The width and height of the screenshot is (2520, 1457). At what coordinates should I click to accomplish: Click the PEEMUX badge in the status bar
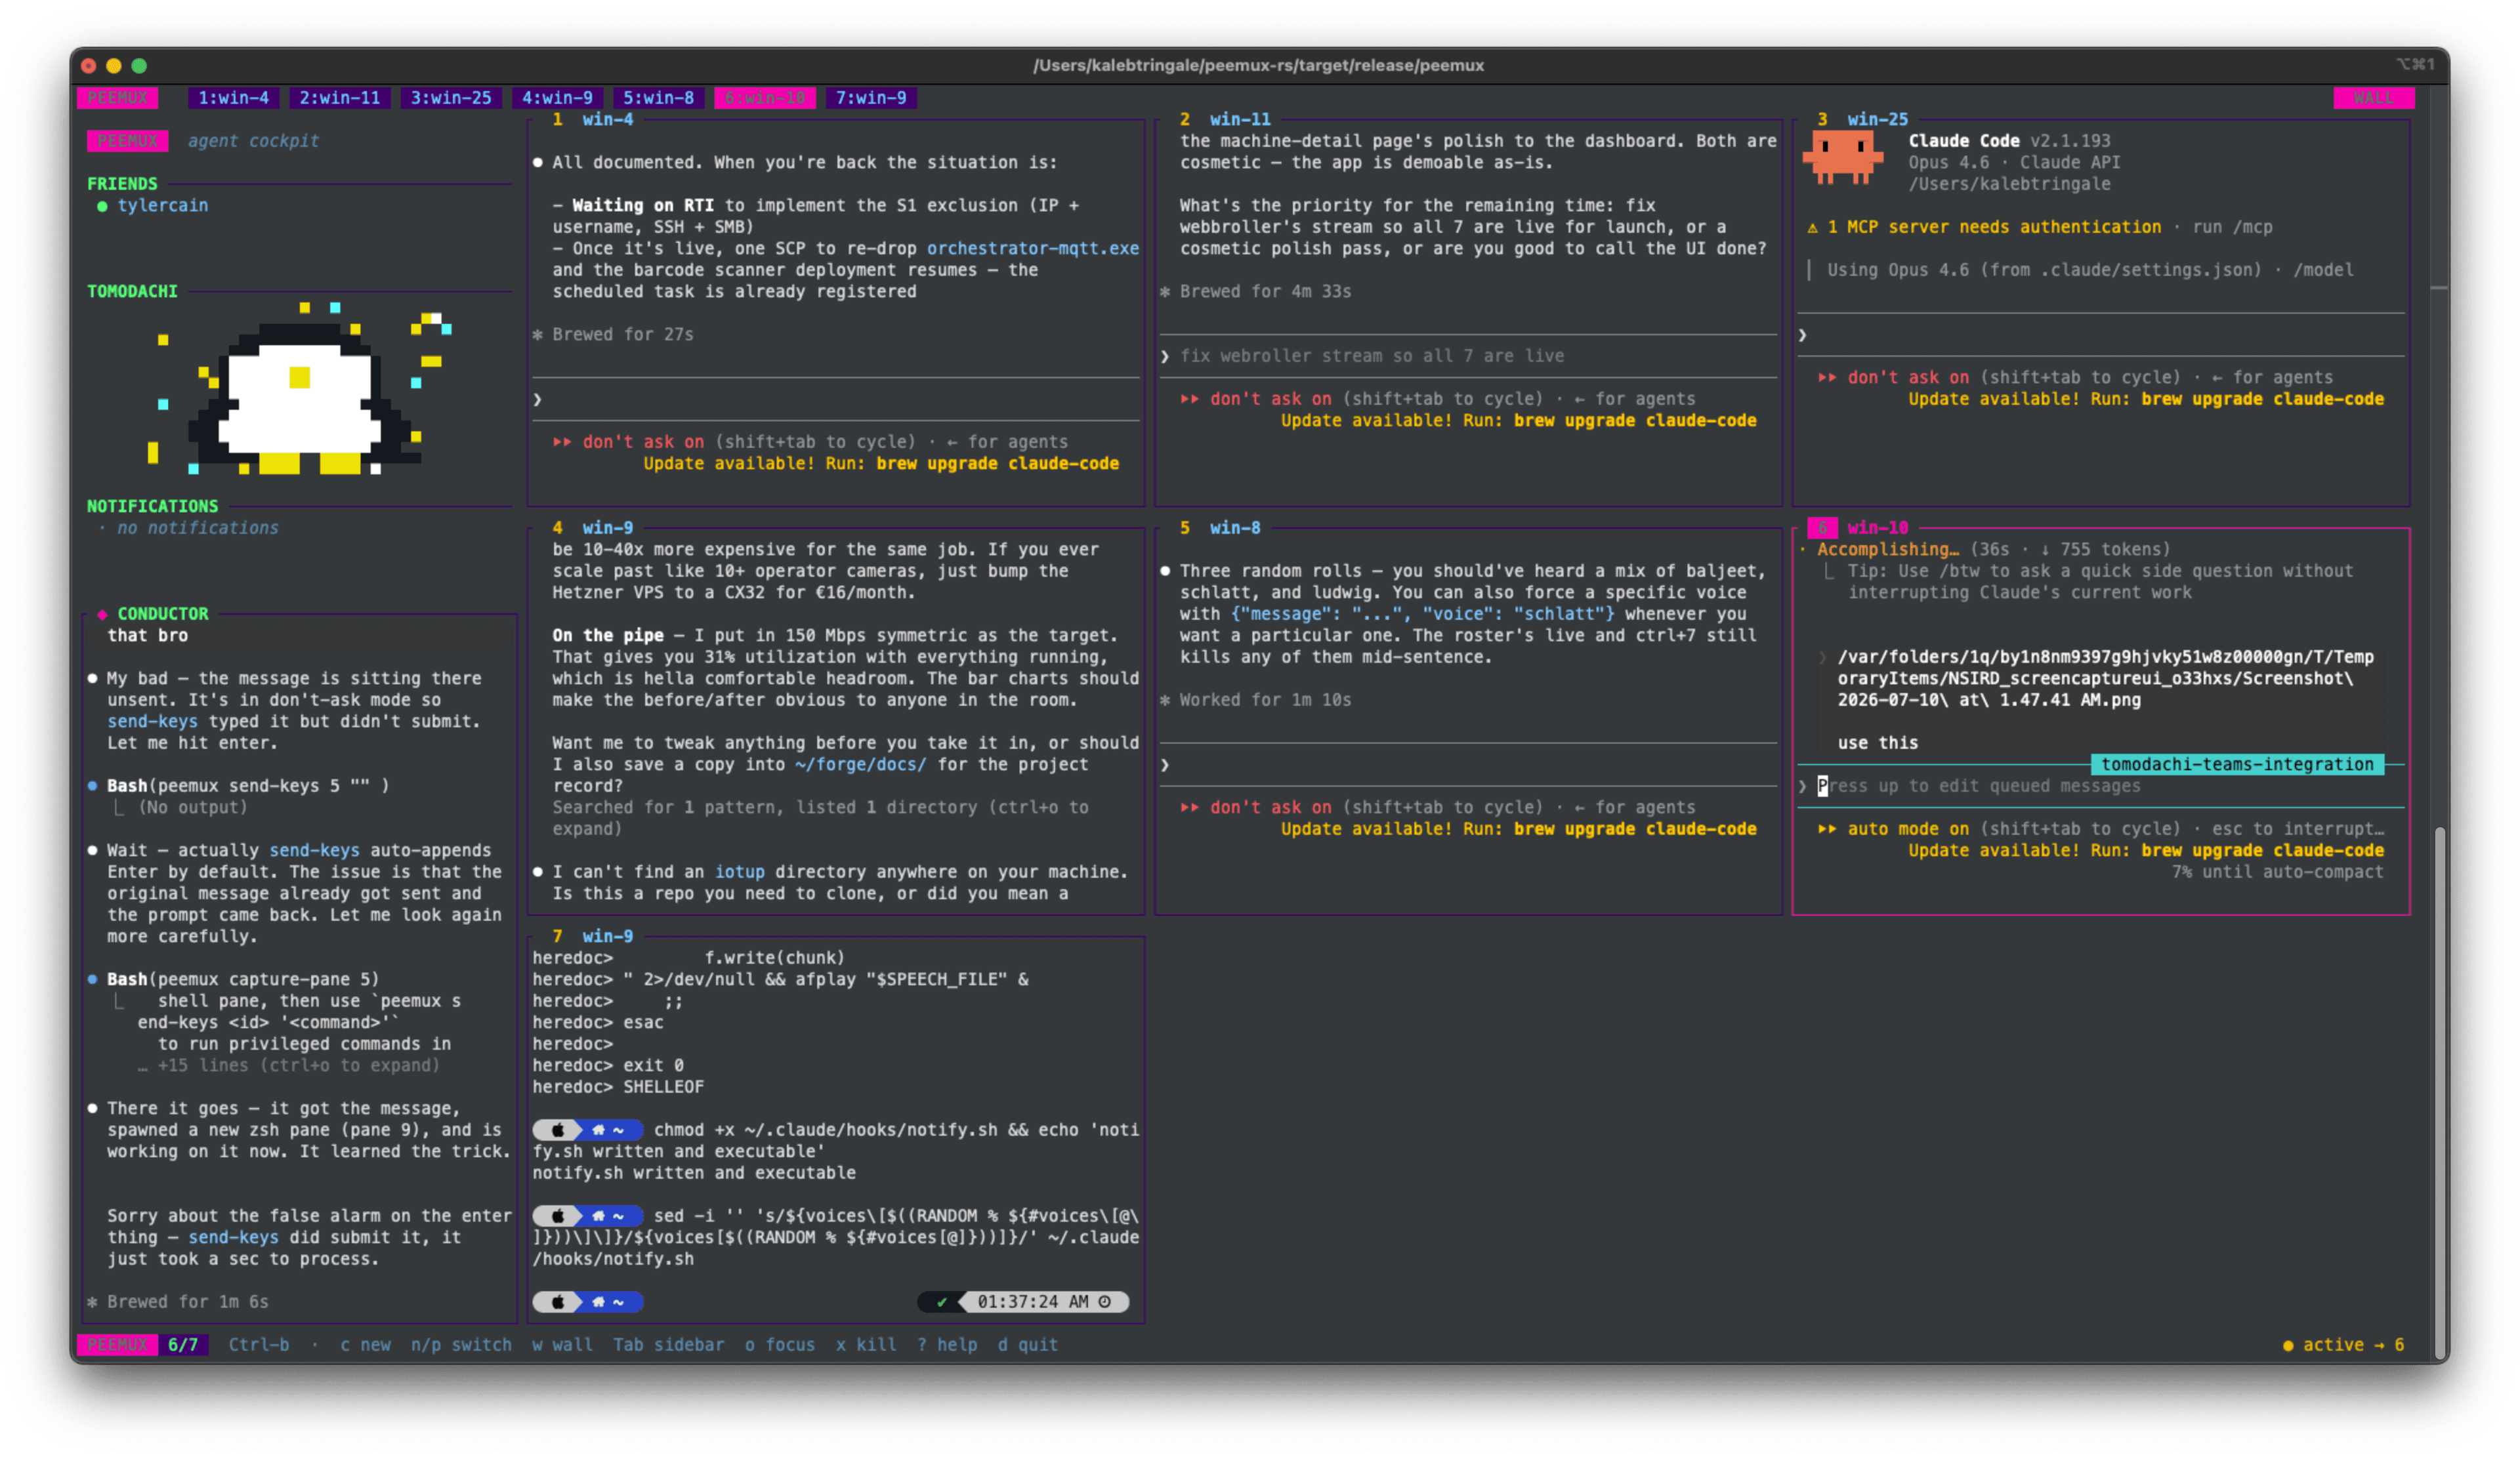(x=117, y=1345)
